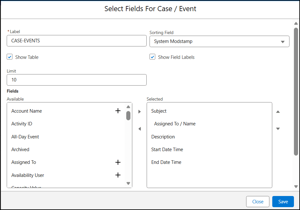The height and width of the screenshot is (210, 300).
Task: Click the Close button
Action: click(x=258, y=201)
